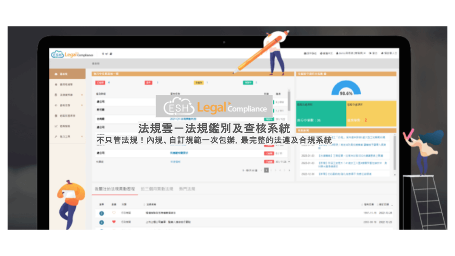455x256 pixels.
Task: Sort by the 修訂日期 column header
Action: pyautogui.click(x=385, y=205)
